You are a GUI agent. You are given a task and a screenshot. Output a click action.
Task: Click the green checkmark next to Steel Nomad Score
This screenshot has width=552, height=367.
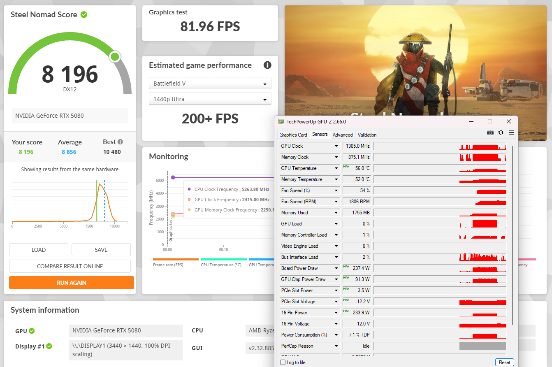pos(84,15)
